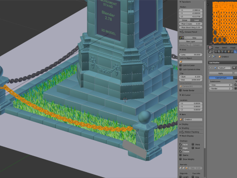
Task: Open the image editor View menu
Action: point(217,47)
